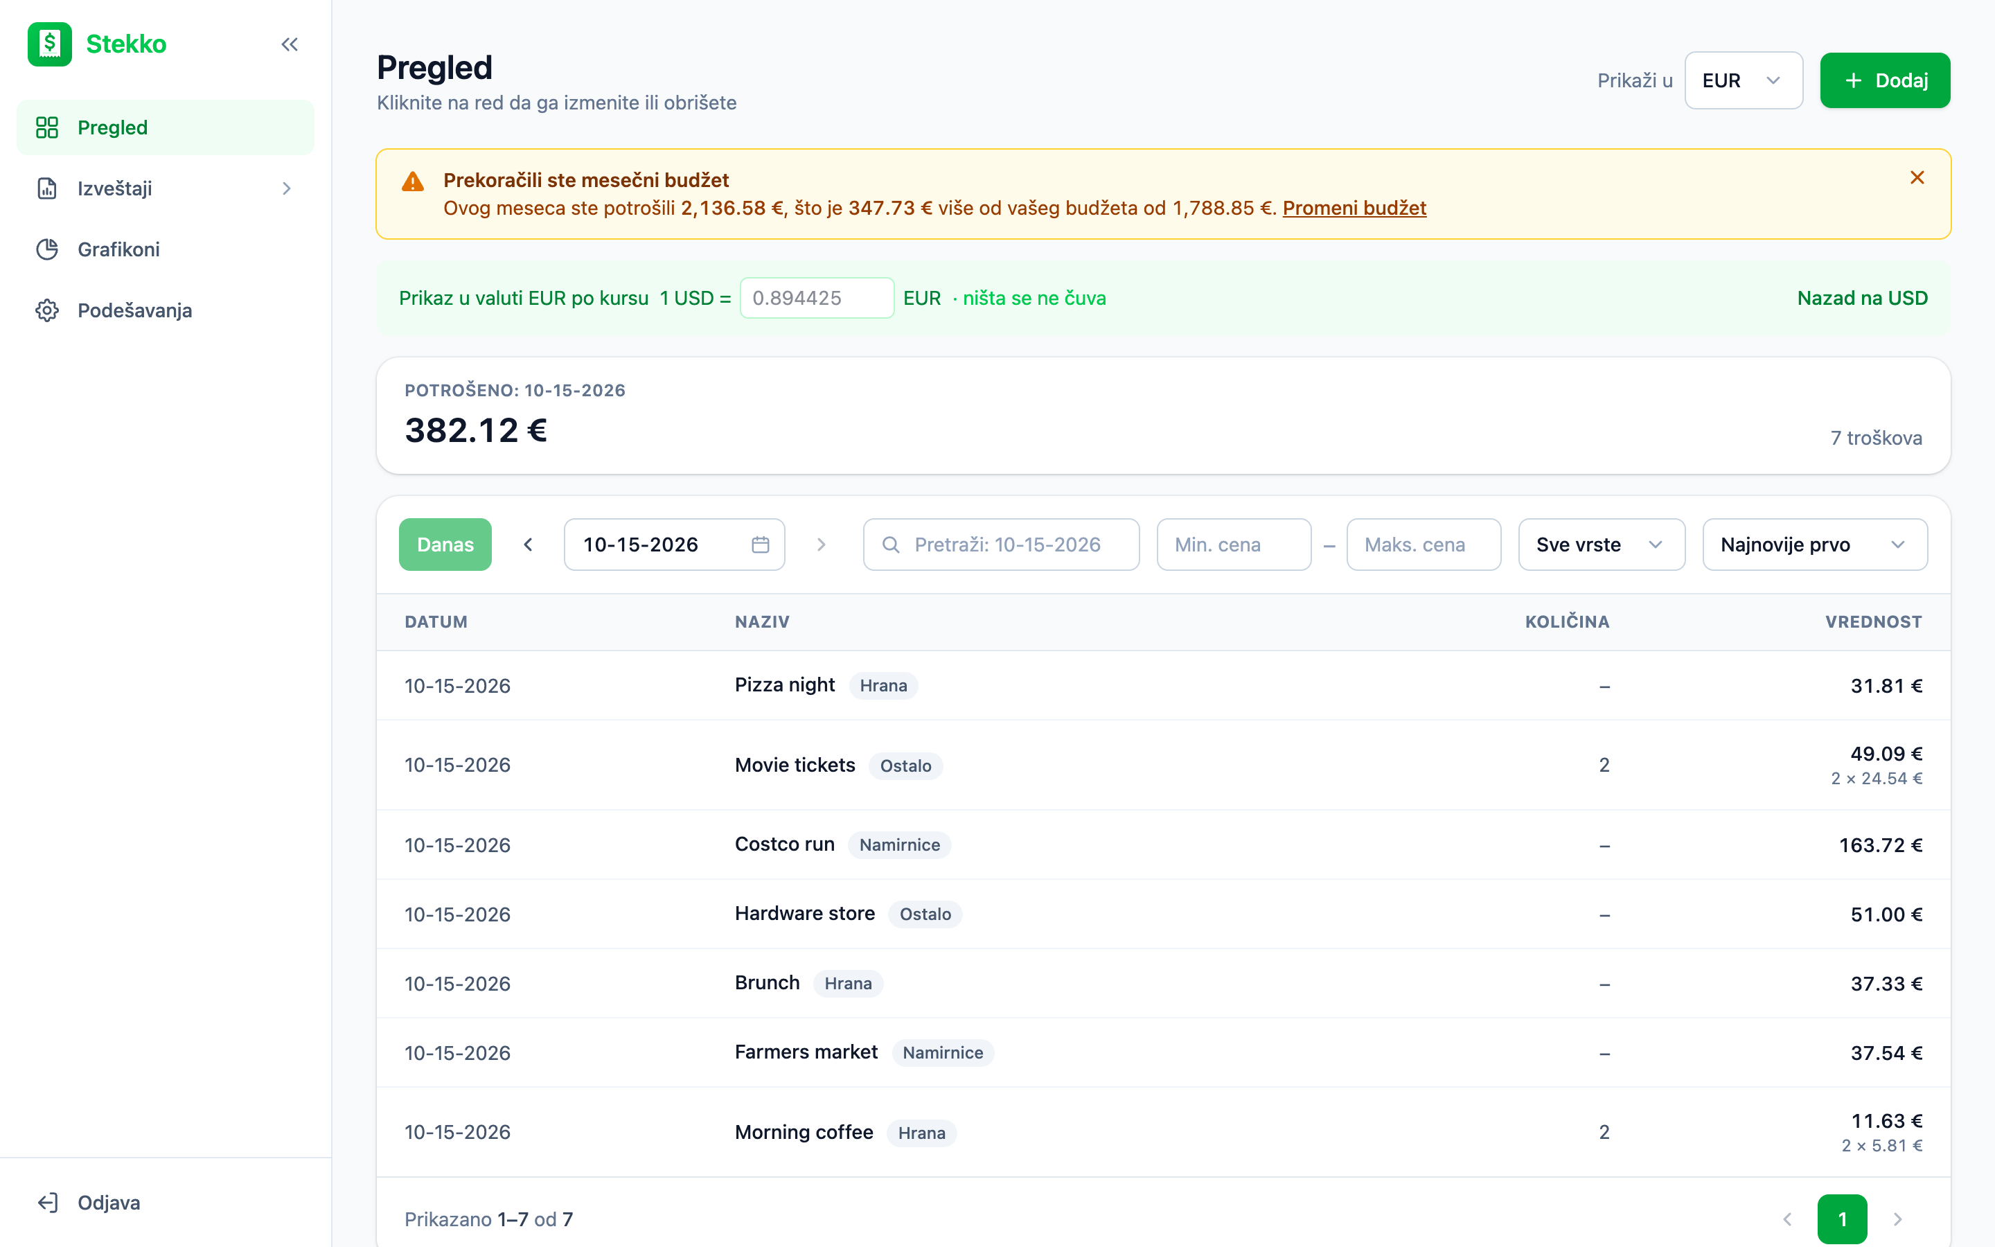Open Izveštaji in the sidebar
The width and height of the screenshot is (1995, 1247).
coord(165,189)
